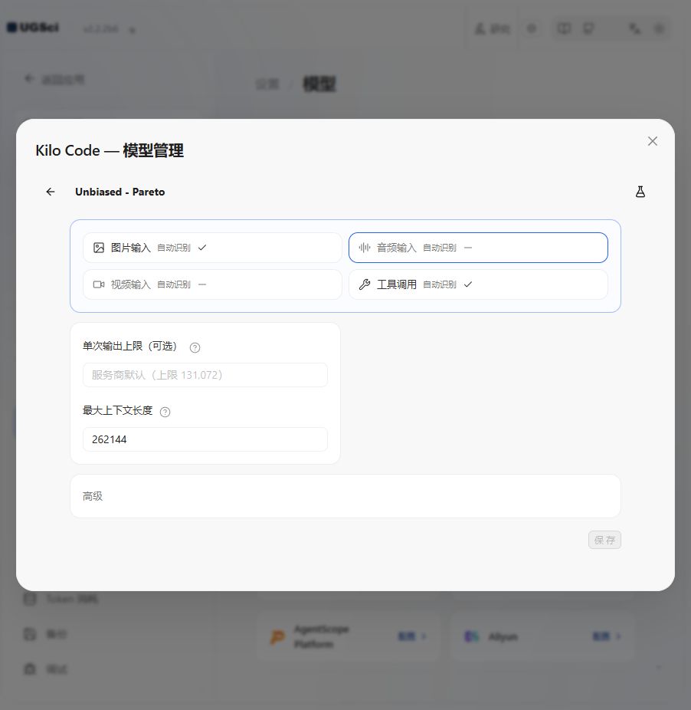Toggle the 图片输入 capability
Image resolution: width=691 pixels, height=710 pixels.
click(x=212, y=248)
